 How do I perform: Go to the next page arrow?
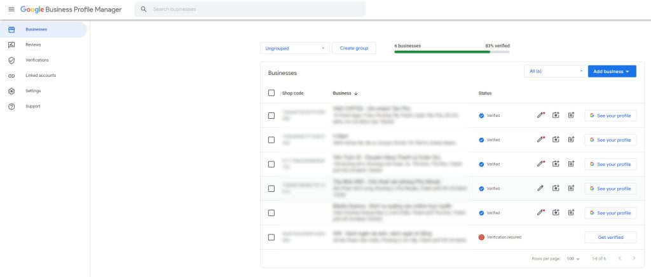coord(634,259)
